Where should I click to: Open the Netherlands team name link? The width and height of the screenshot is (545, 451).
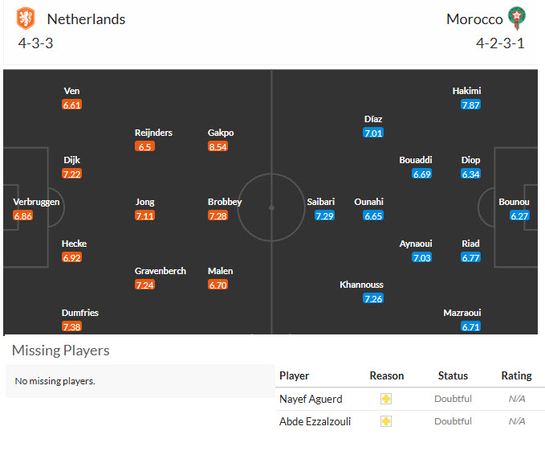coord(86,19)
